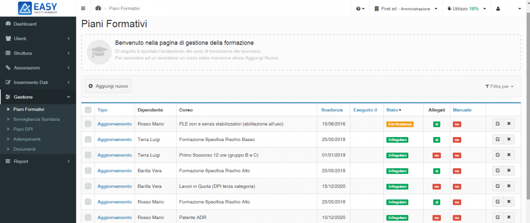530x223 pixels.
Task: Click 3-Regolare badge in Primo Soccorso row
Action: [397, 156]
